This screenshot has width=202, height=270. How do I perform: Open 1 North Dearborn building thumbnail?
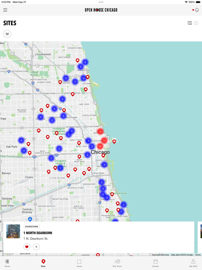point(13,231)
